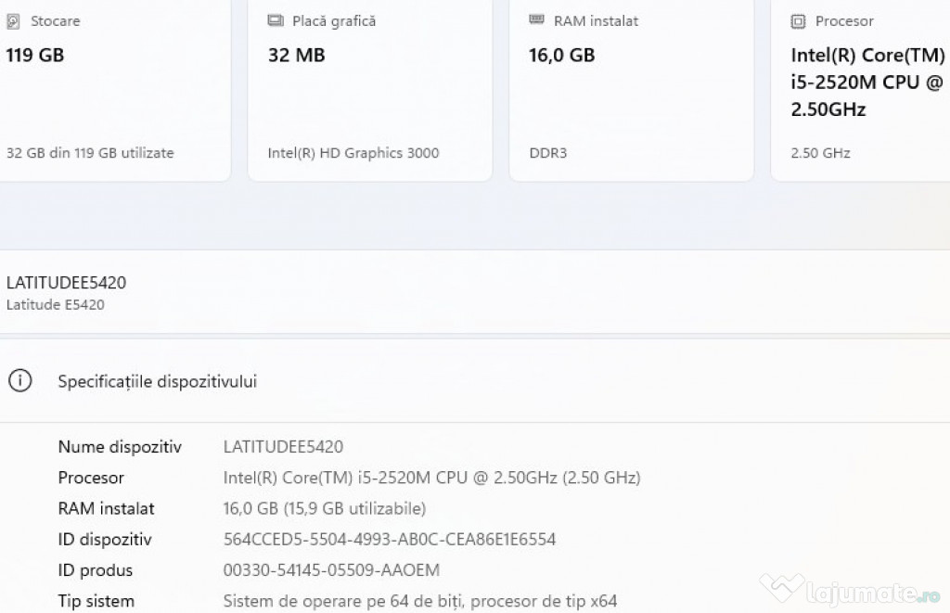Click the DDR3 memory type label

(x=547, y=153)
